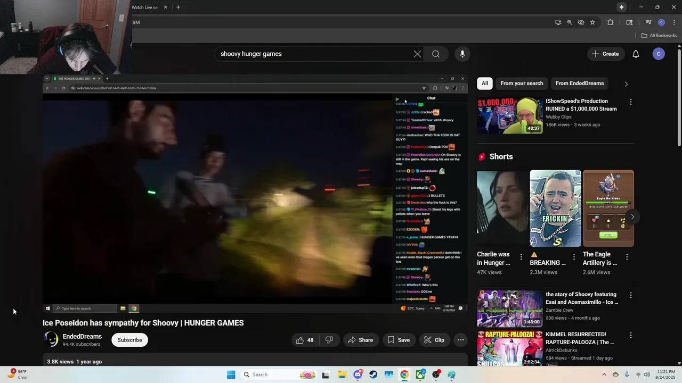Image resolution: width=682 pixels, height=383 pixels.
Task: Click the crossed-out eye tracking protection icon
Action: click(x=581, y=22)
